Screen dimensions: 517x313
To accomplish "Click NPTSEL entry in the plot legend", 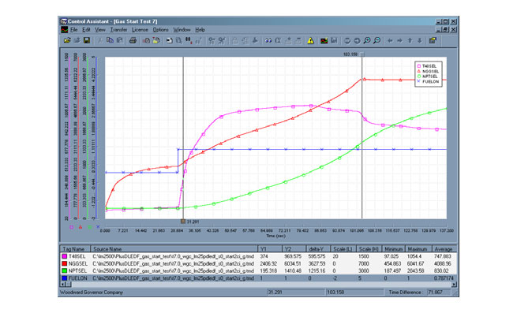I will 427,76.
